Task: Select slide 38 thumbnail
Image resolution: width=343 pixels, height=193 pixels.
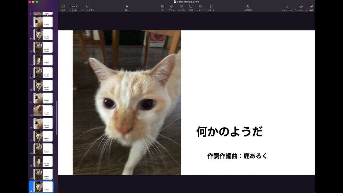Action: tap(43, 22)
